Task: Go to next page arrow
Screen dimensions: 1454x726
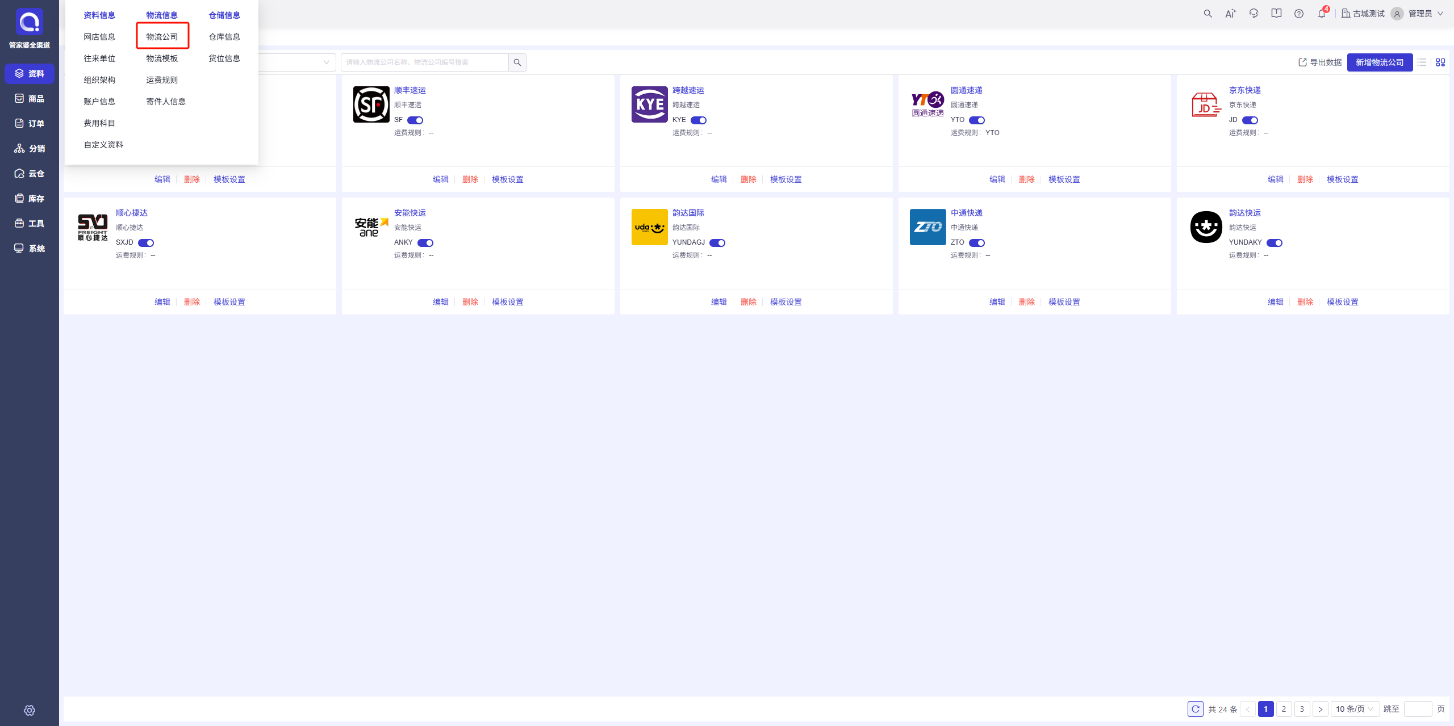Action: [1321, 709]
